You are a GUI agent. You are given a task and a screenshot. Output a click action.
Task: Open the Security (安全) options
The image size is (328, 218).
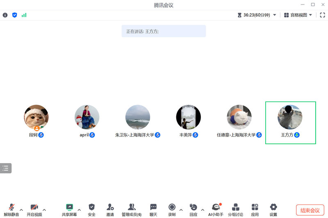point(91,209)
